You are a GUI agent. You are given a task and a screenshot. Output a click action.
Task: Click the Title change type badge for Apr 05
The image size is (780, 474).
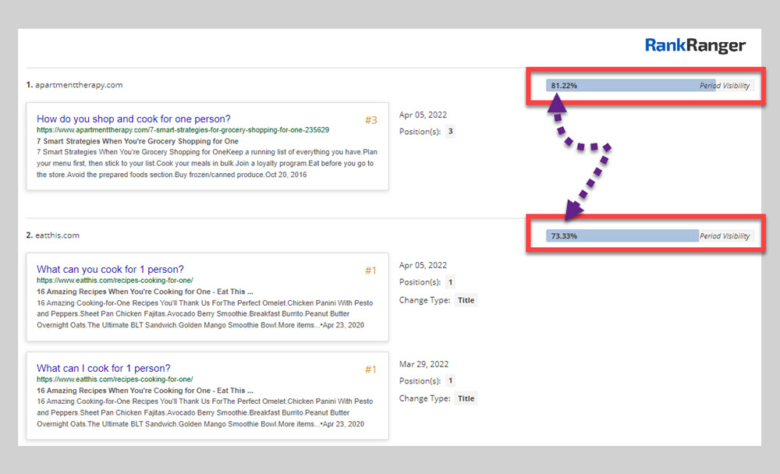pyautogui.click(x=466, y=300)
